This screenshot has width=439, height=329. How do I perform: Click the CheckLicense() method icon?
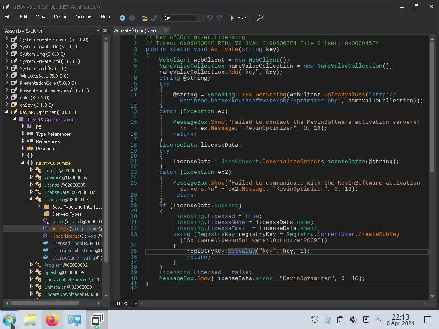coord(45,236)
